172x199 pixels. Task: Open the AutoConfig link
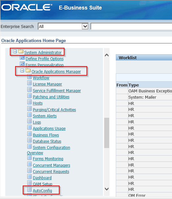click(x=42, y=191)
